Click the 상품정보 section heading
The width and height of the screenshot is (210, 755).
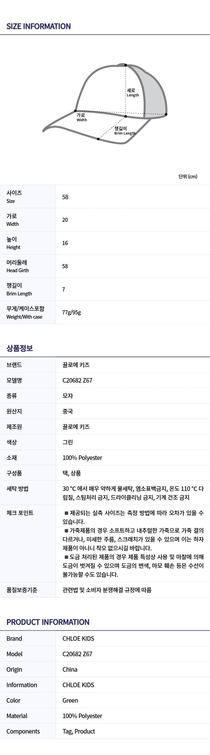20,348
